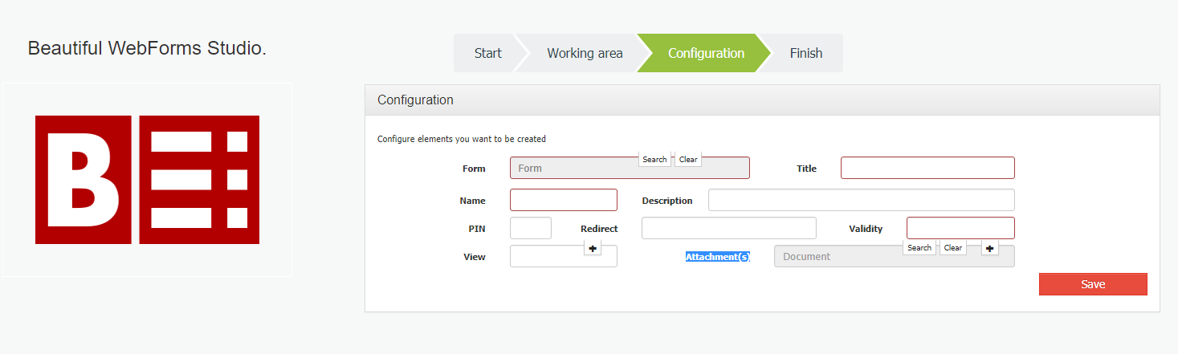The image size is (1178, 354).
Task: Click into the Name text box
Action: (x=563, y=200)
